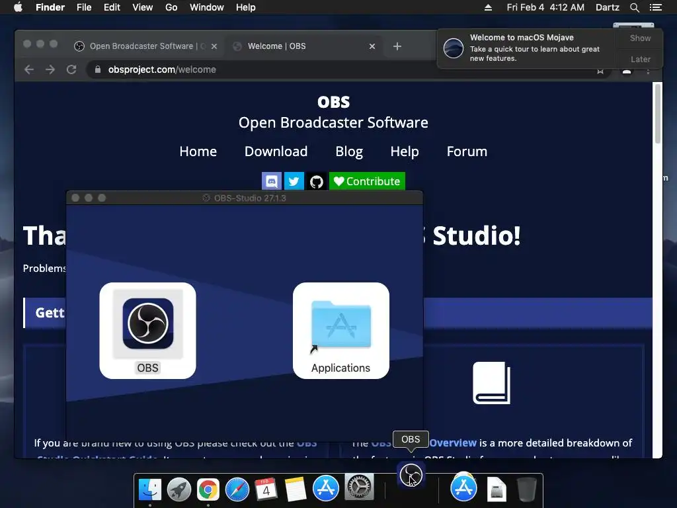Open the Apple menu
The image size is (677, 508).
(x=18, y=7)
